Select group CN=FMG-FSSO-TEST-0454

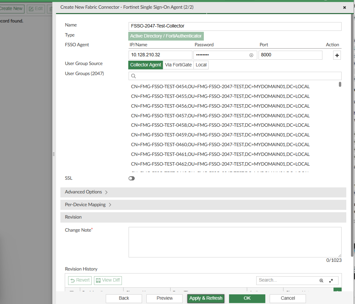(220, 86)
